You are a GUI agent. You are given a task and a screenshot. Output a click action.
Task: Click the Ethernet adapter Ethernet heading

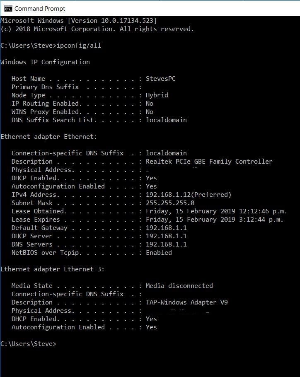pyautogui.click(x=48, y=137)
